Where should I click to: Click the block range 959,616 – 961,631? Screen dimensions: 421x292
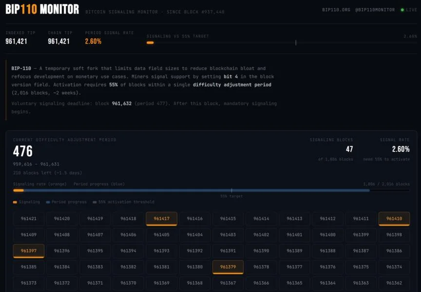[36, 164]
